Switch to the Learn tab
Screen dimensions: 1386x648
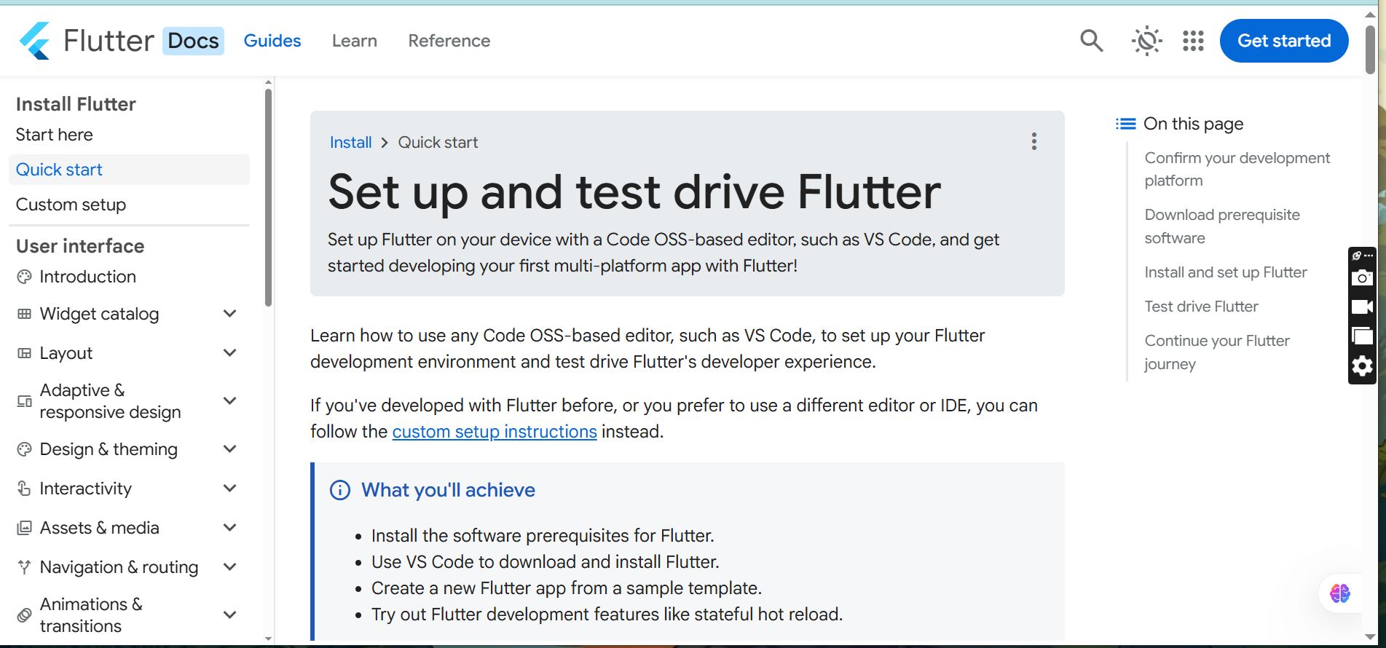(354, 41)
